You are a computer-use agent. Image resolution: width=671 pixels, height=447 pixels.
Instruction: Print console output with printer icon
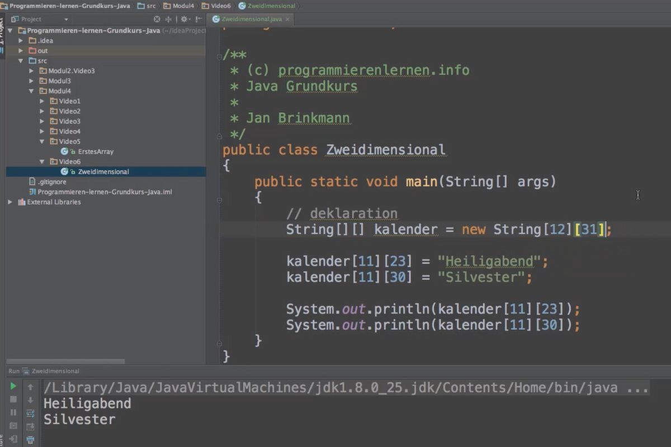(30, 440)
